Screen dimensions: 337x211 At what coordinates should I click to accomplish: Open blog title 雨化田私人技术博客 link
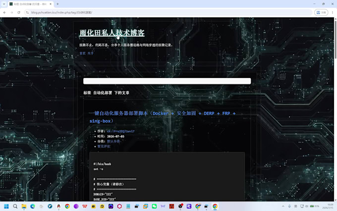[x=112, y=33]
